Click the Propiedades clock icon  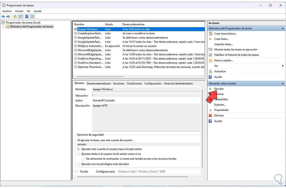pos(210,110)
